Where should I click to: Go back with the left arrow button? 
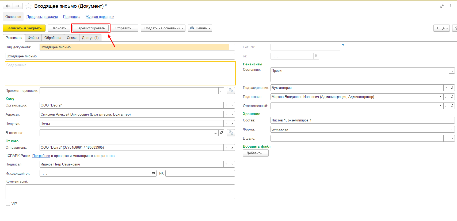(x=8, y=6)
